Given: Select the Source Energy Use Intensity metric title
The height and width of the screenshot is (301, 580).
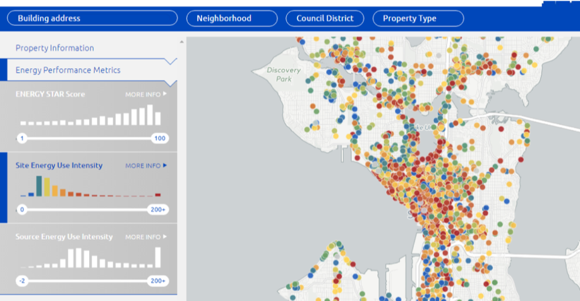Looking at the screenshot, I should coord(64,237).
